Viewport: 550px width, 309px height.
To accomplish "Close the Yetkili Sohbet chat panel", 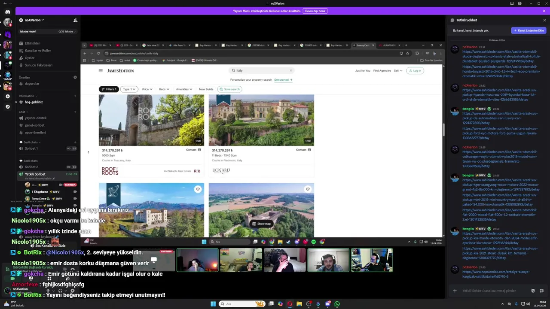I will click(x=544, y=20).
